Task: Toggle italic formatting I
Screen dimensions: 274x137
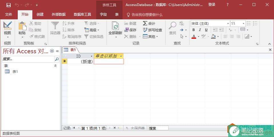Action: pos(200,30)
